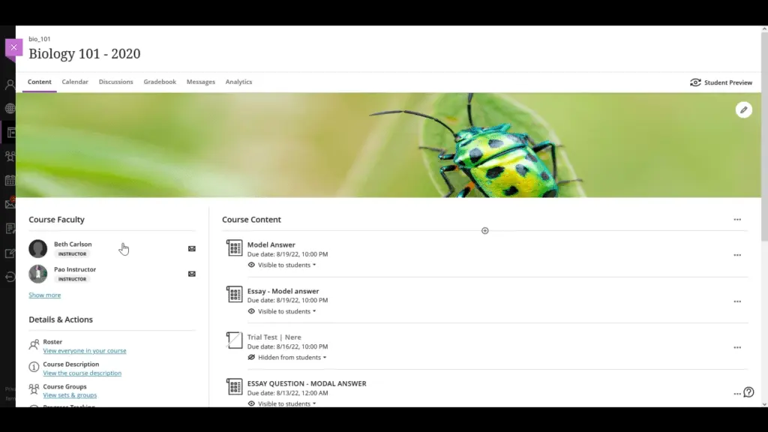Switch to the Messages tab
This screenshot has width=768, height=432.
pyautogui.click(x=201, y=82)
